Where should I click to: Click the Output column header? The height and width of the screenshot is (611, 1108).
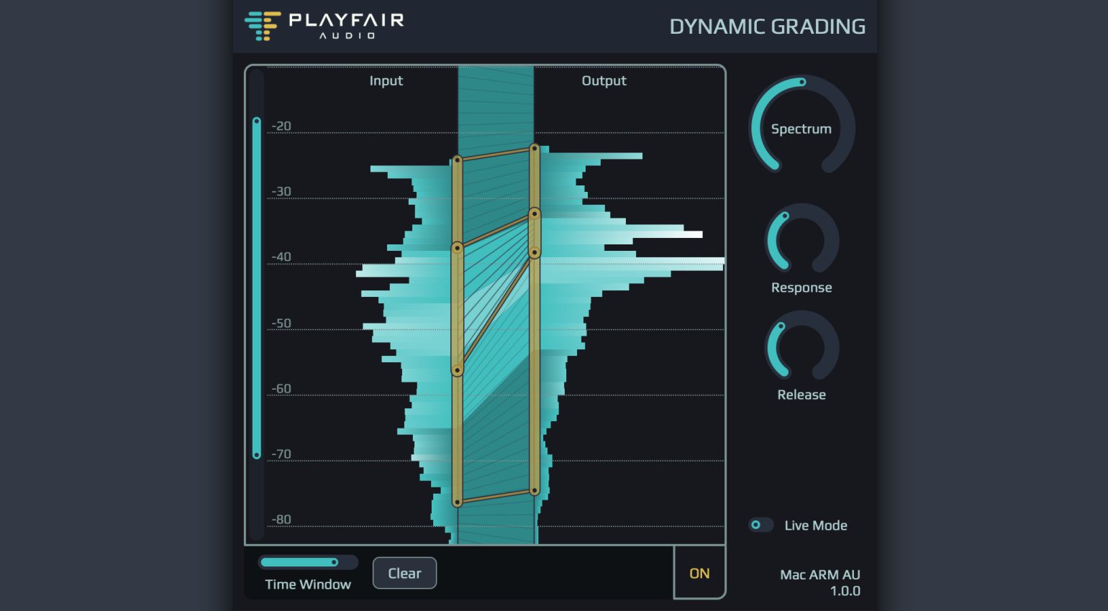604,81
